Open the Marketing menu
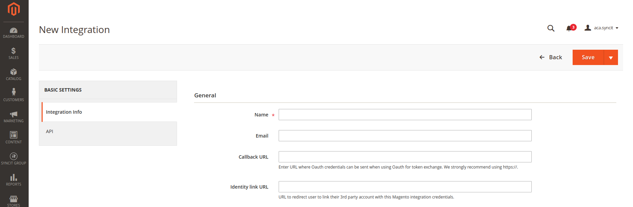This screenshot has width=633, height=207. point(14,117)
